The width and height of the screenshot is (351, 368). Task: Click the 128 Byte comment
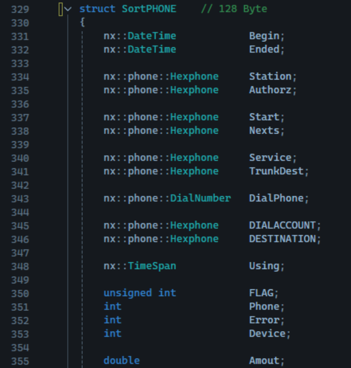click(234, 9)
